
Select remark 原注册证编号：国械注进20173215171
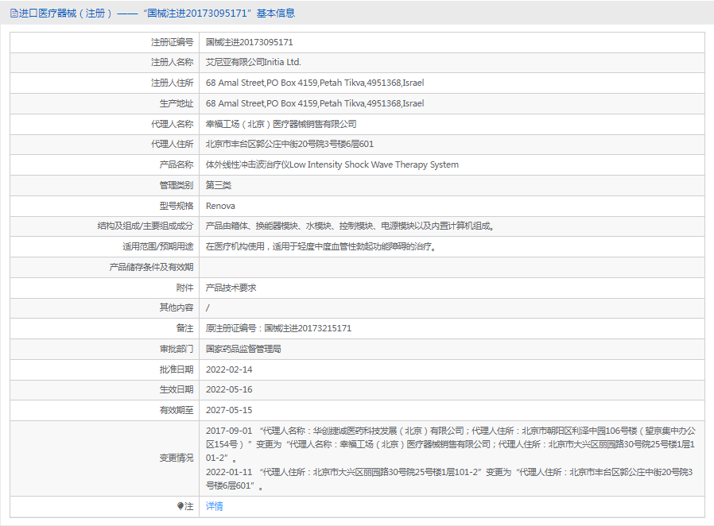[278, 328]
